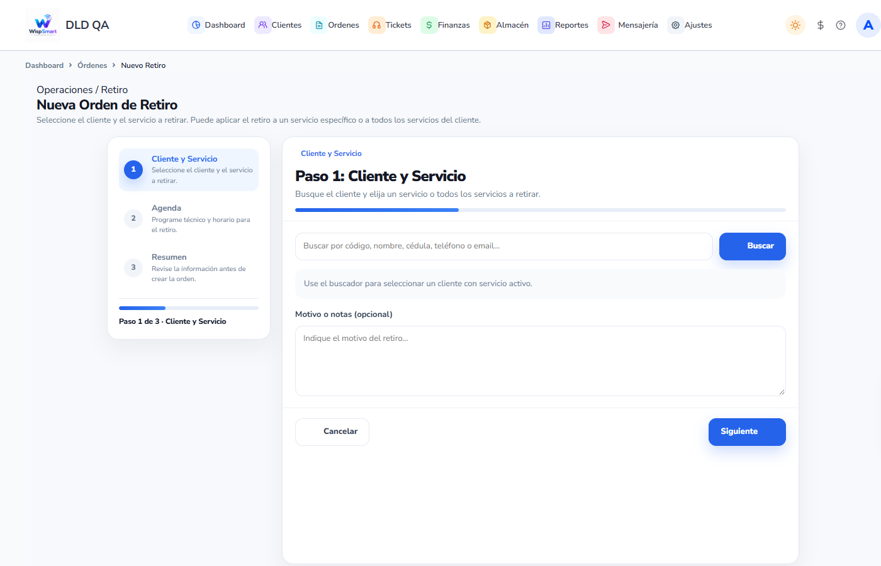Click the Motivo o notas textarea
This screenshot has height=566, width=881.
(541, 361)
